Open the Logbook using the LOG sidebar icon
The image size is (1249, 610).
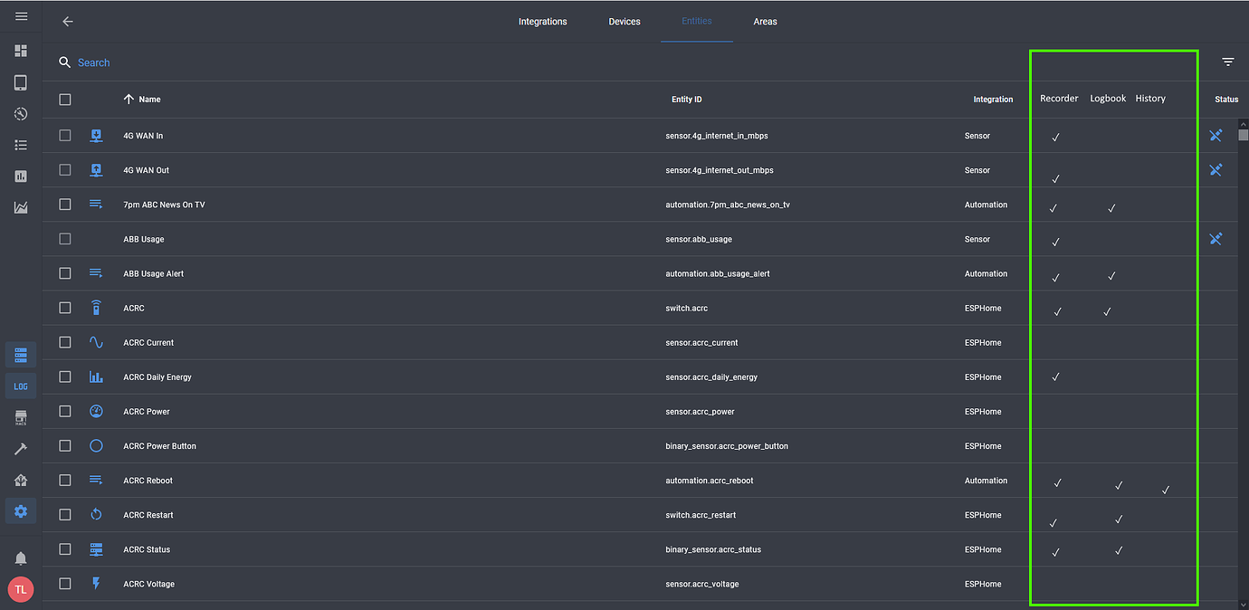click(x=21, y=386)
